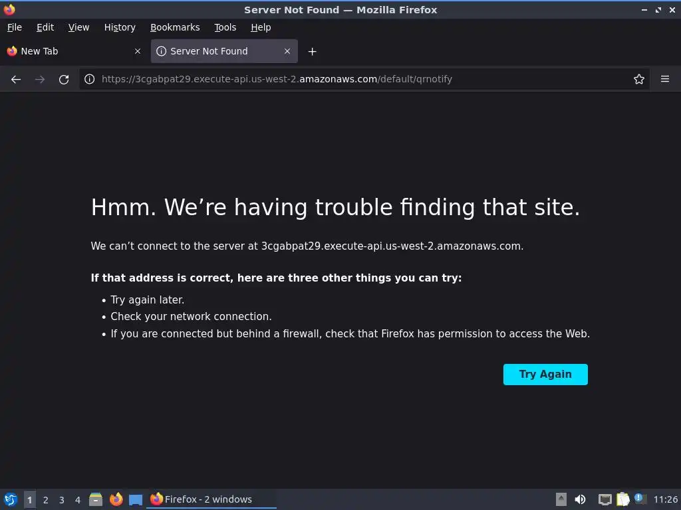Open the Bookmarks menu
Screen dimensions: 681x510
pyautogui.click(x=175, y=27)
